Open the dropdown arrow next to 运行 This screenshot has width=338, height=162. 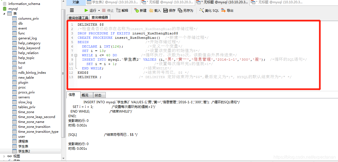[99, 11]
